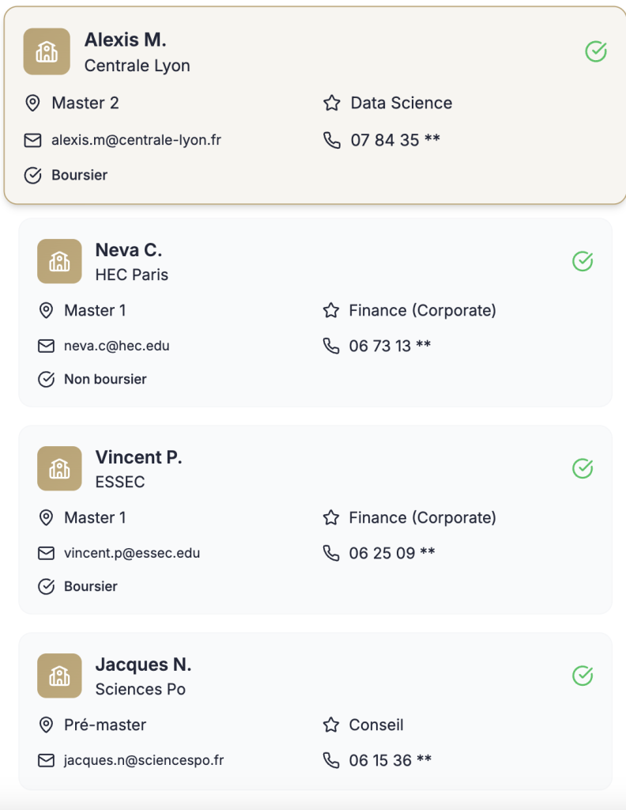Click Neva C. school building icon
This screenshot has width=626, height=810.
click(x=59, y=261)
